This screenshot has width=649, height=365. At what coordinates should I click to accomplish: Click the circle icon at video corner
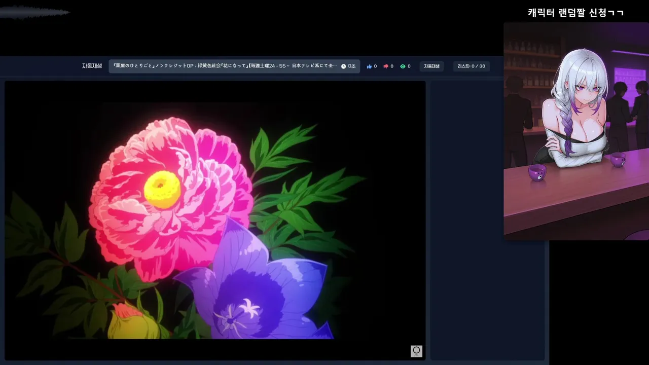pos(416,351)
